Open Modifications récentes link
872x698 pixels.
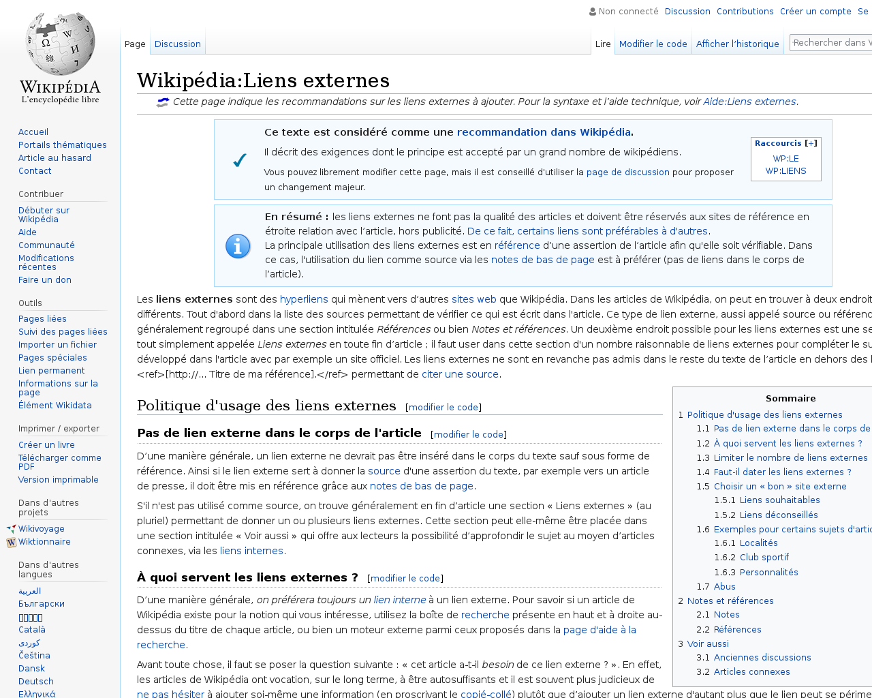coord(46,262)
